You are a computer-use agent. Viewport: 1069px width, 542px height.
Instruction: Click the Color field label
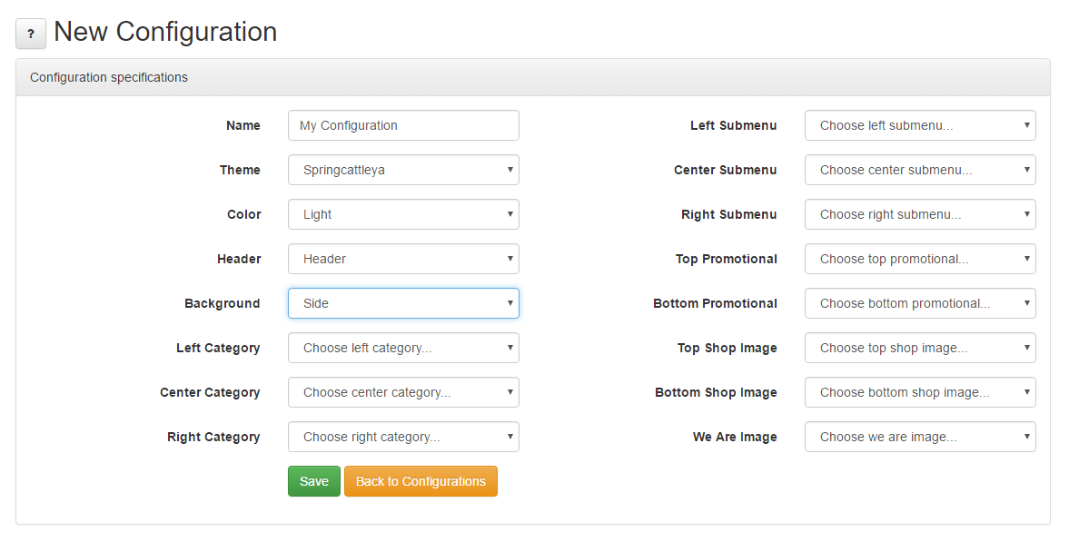244,214
